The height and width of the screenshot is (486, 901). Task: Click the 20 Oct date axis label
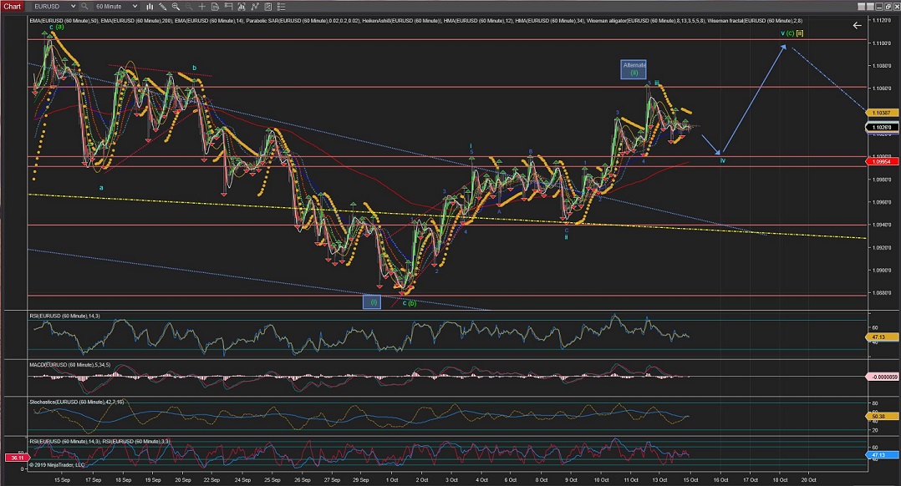[808, 479]
